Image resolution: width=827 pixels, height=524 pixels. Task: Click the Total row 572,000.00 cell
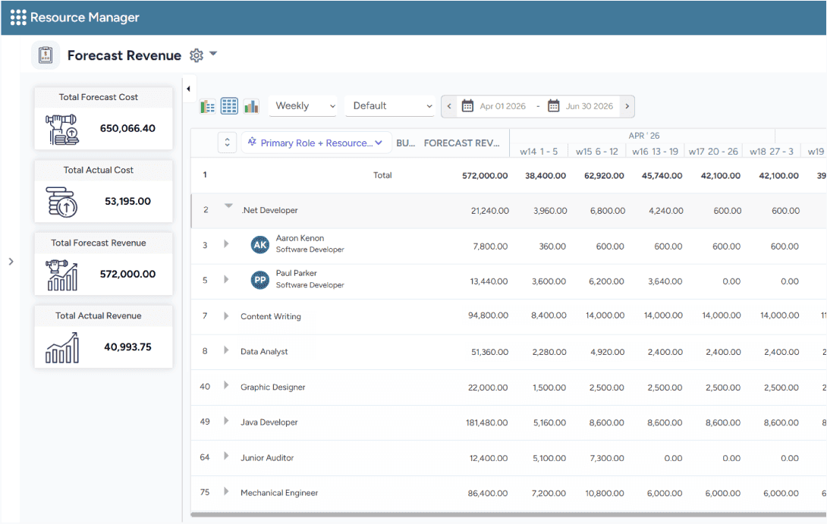pyautogui.click(x=485, y=175)
